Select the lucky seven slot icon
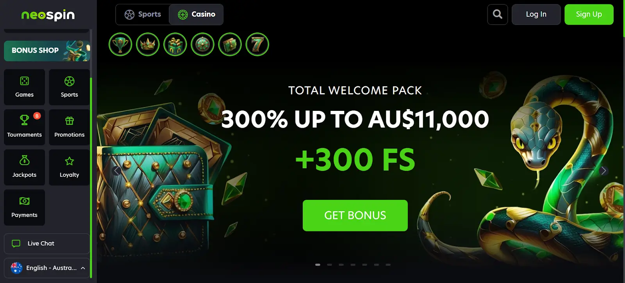This screenshot has height=283, width=625. [257, 44]
